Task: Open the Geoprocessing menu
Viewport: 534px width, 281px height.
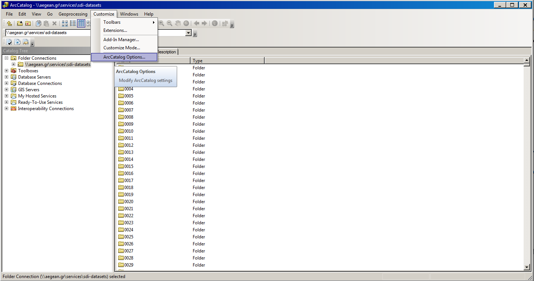Action: 73,14
